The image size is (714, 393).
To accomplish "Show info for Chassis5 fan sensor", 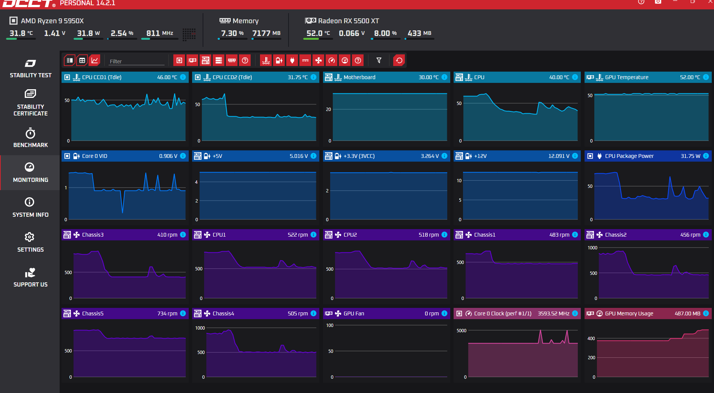I will [x=183, y=313].
